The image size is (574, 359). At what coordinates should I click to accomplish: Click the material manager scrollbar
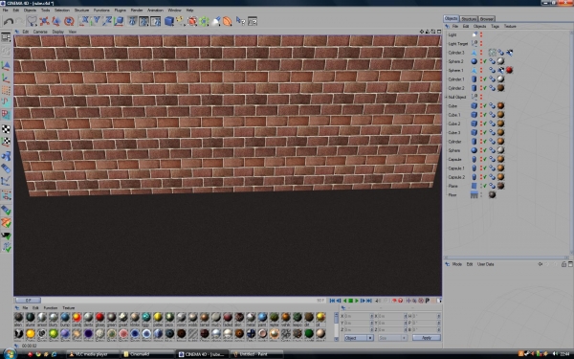tap(336, 326)
